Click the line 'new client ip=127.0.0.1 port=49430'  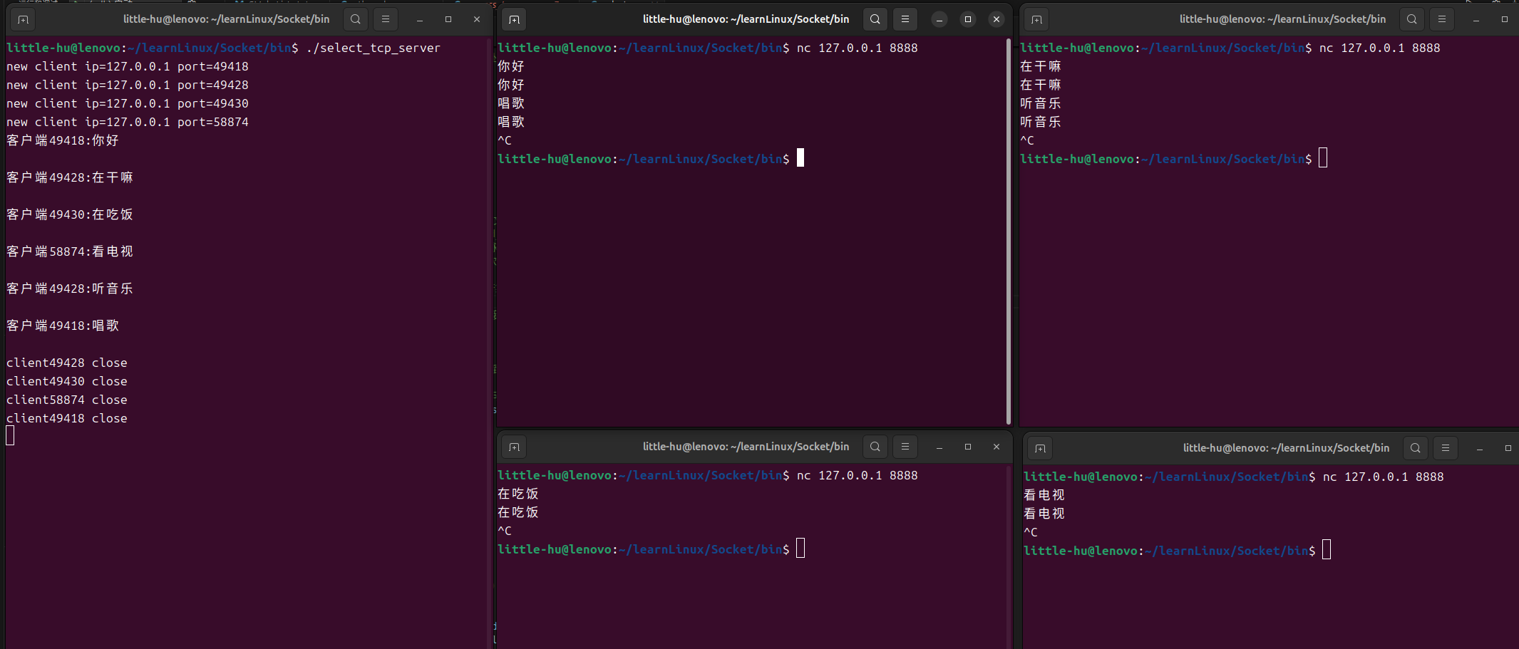tap(128, 103)
